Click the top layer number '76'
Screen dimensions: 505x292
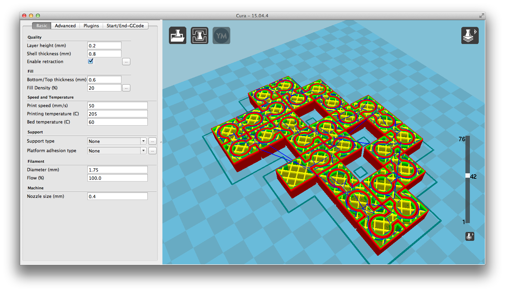[x=462, y=139]
